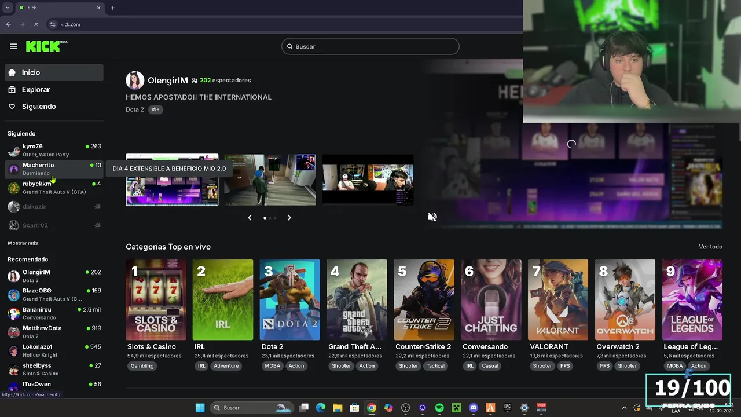
Task: Open the Windows Start menu
Action: click(x=200, y=408)
